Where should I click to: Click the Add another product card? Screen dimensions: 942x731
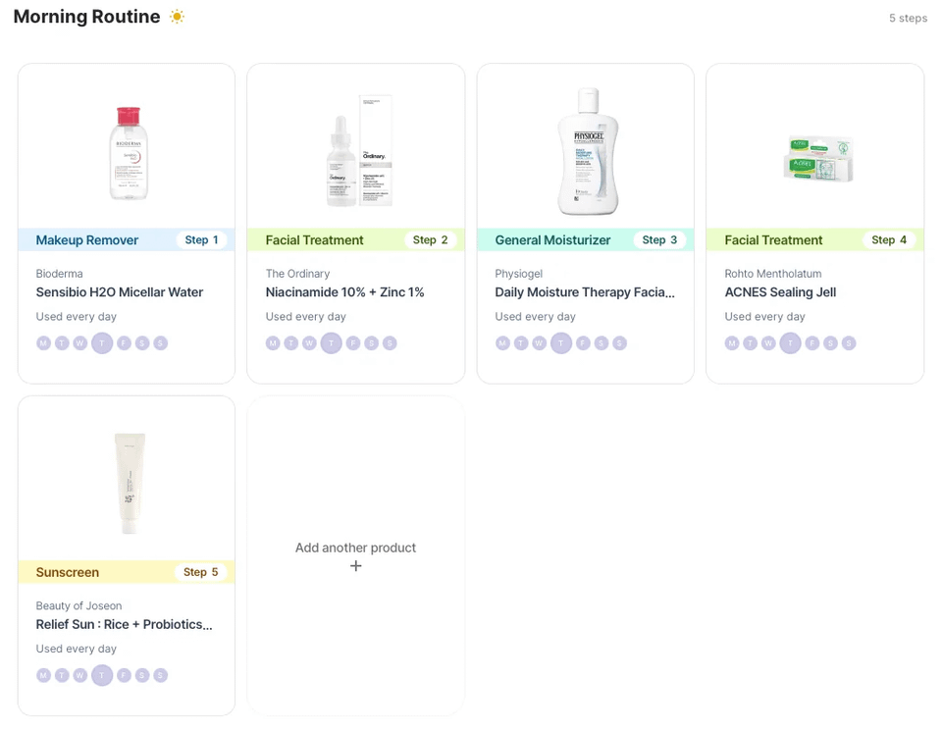click(x=355, y=555)
